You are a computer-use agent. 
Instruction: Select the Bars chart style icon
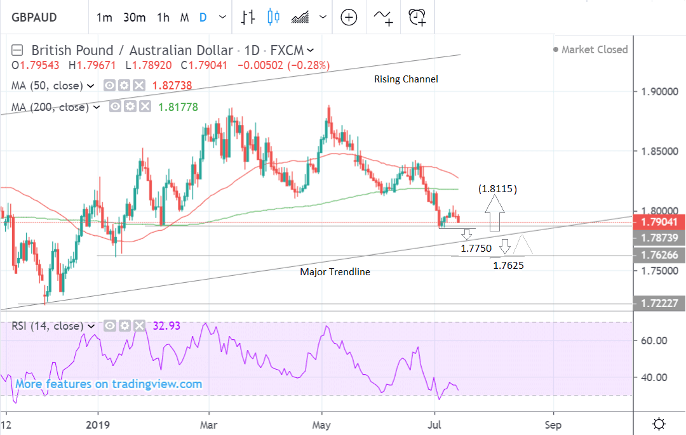248,17
